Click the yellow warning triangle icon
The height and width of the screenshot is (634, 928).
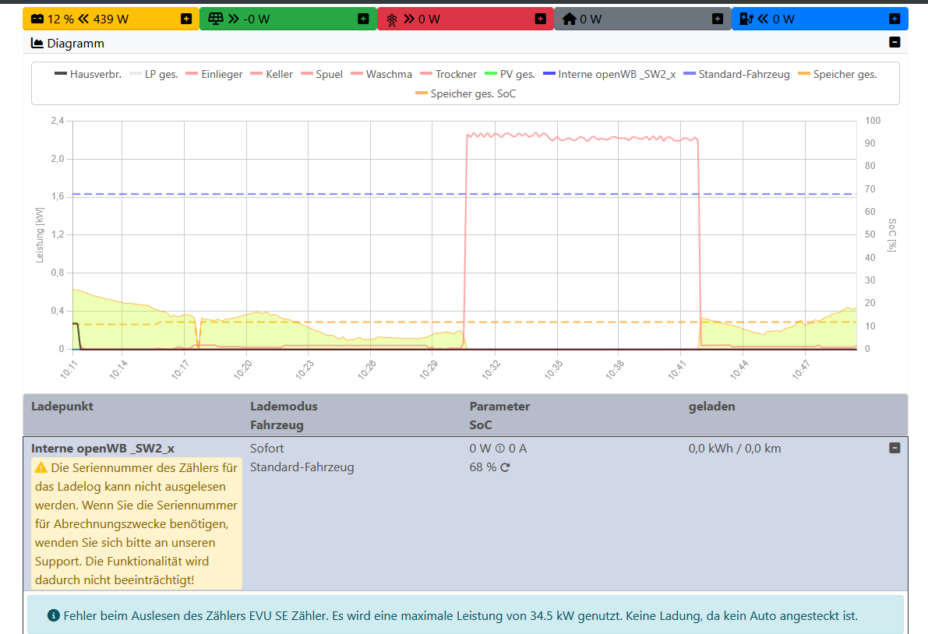[x=41, y=468]
